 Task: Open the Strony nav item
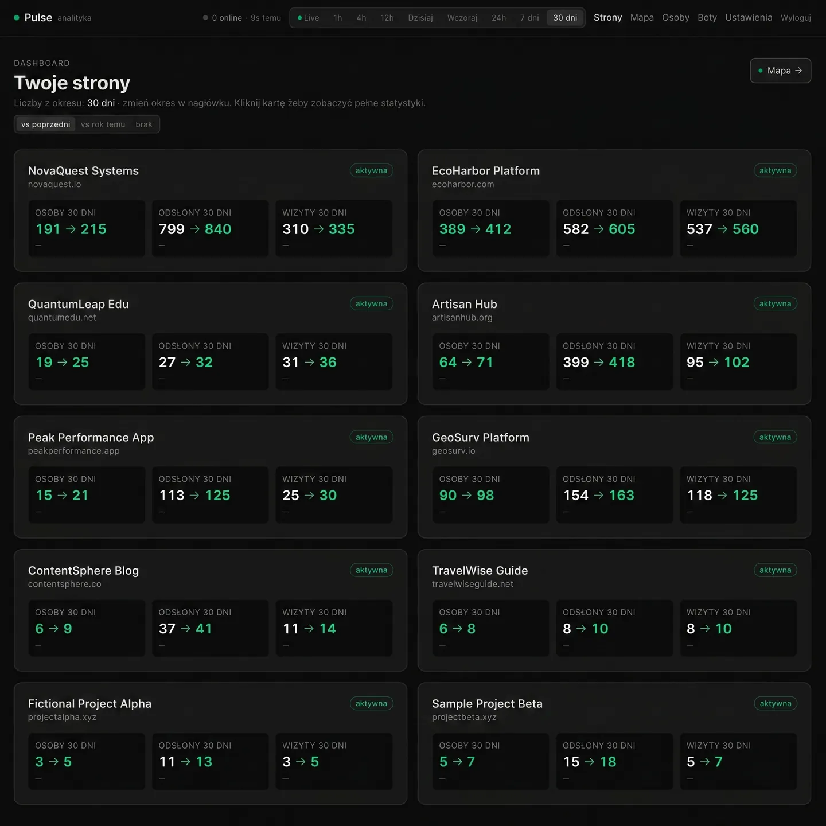[607, 18]
